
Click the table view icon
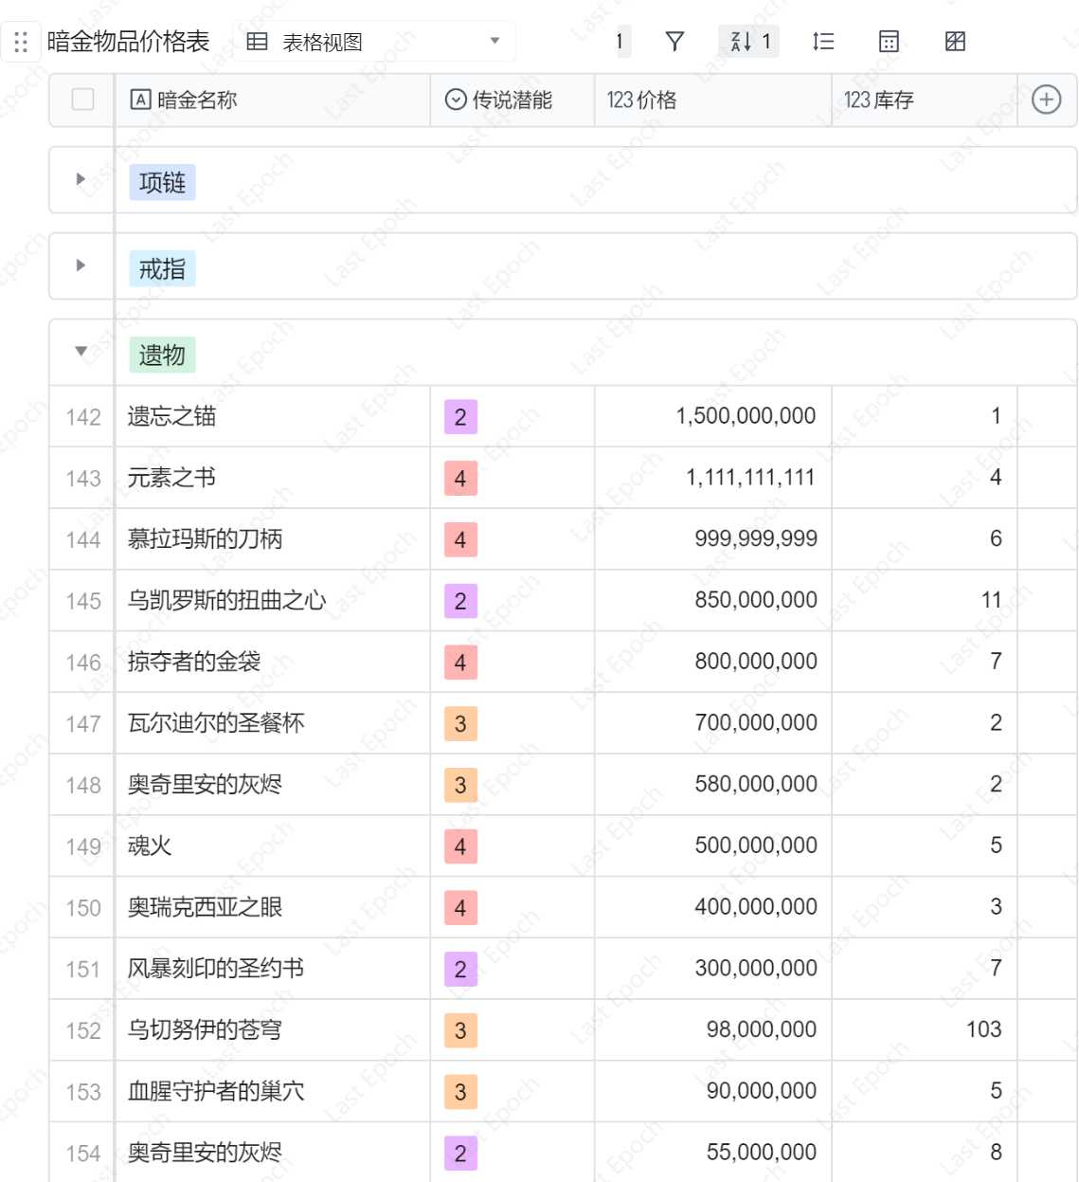click(257, 42)
